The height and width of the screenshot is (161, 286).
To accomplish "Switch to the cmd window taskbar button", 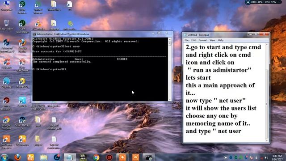I will (x=148, y=157).
